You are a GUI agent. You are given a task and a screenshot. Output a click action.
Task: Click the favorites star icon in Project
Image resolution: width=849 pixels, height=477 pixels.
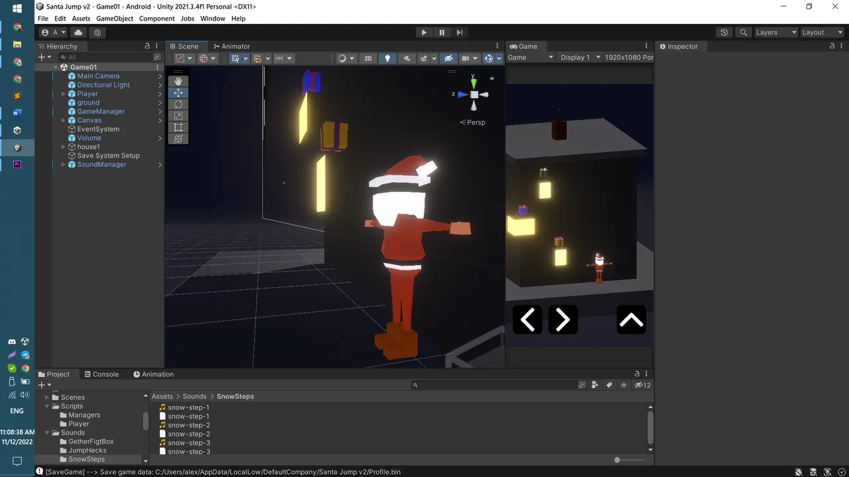(623, 385)
